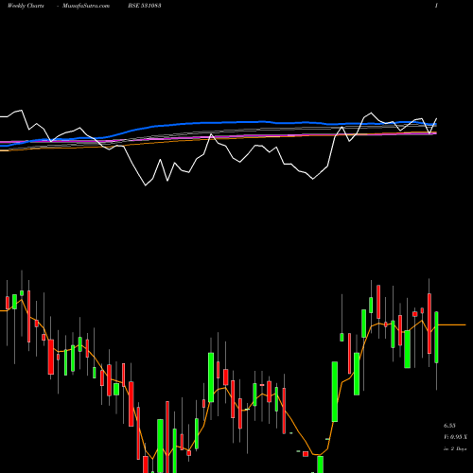
Task: Click the "6.55" price value
Action: pos(449,426)
